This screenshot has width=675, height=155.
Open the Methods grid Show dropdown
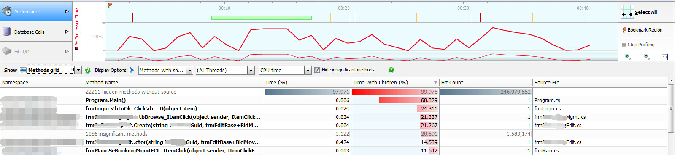[50, 70]
